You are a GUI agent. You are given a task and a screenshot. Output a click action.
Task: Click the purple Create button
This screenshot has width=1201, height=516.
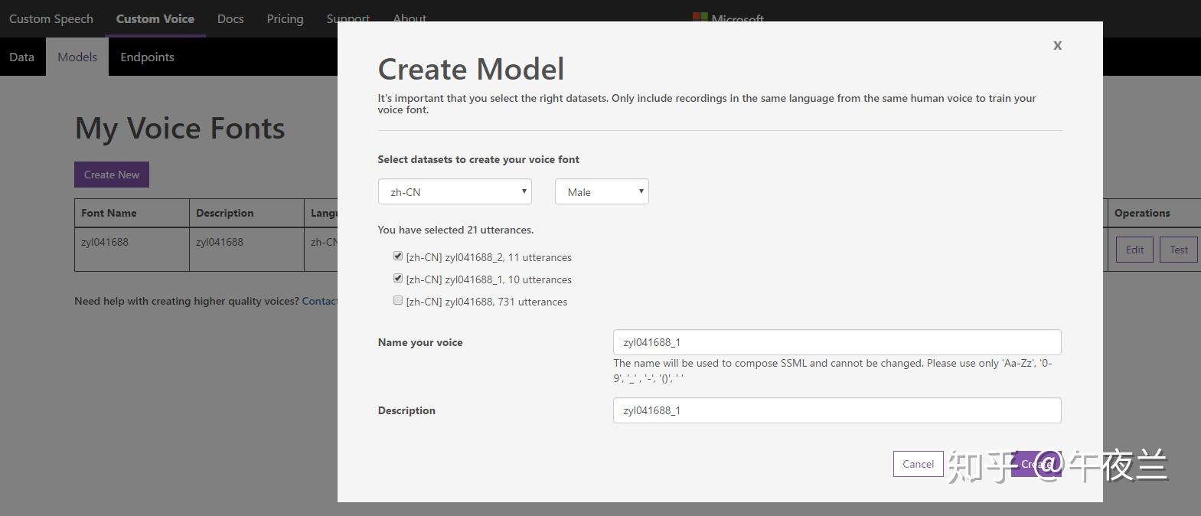tap(1036, 464)
